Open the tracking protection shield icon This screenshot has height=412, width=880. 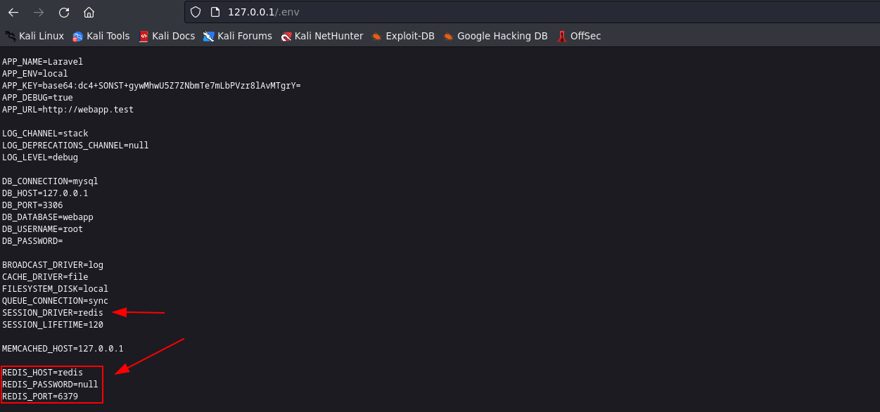[196, 12]
